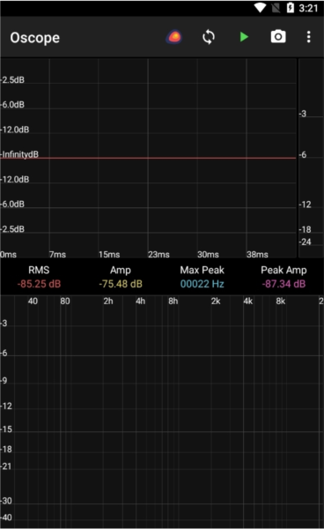The height and width of the screenshot is (529, 324).
Task: Tap the Oscope app title
Action: [34, 38]
